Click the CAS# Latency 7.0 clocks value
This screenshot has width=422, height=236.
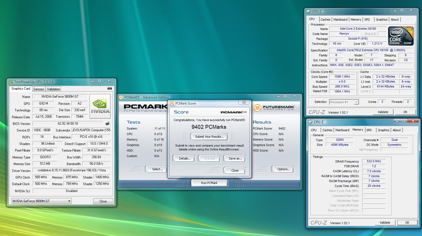(x=374, y=171)
